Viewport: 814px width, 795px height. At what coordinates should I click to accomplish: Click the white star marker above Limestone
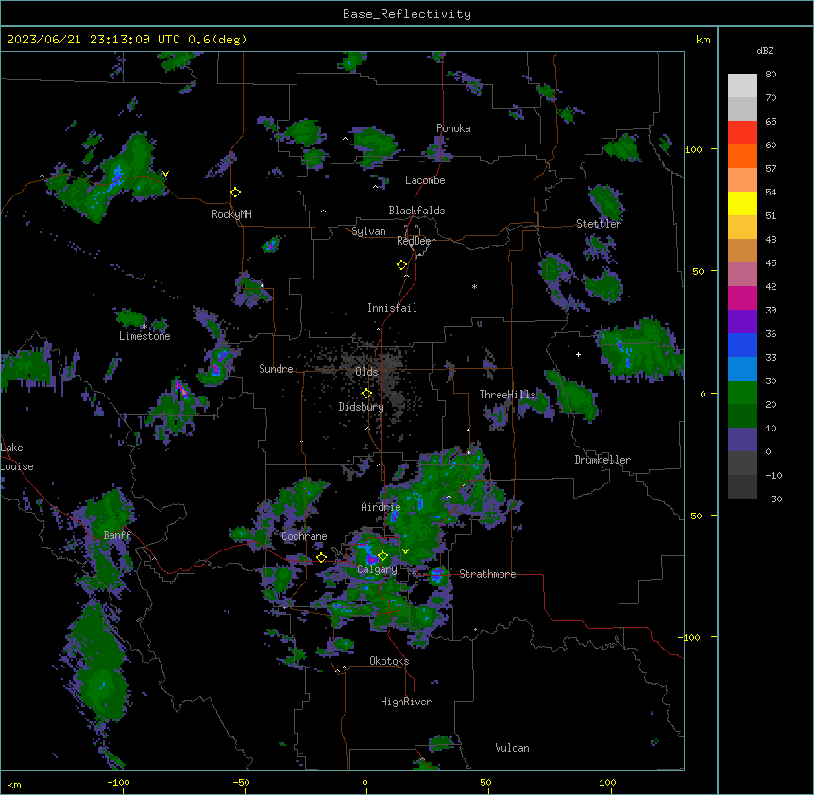click(x=145, y=326)
